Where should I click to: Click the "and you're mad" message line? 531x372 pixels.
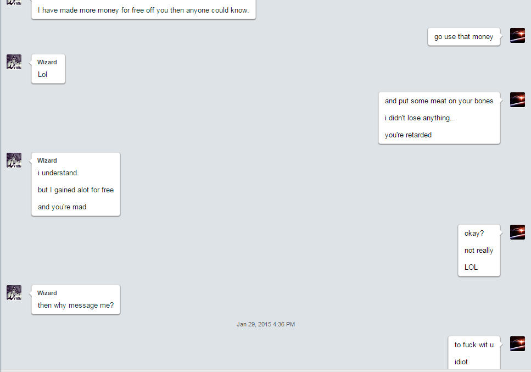click(62, 207)
